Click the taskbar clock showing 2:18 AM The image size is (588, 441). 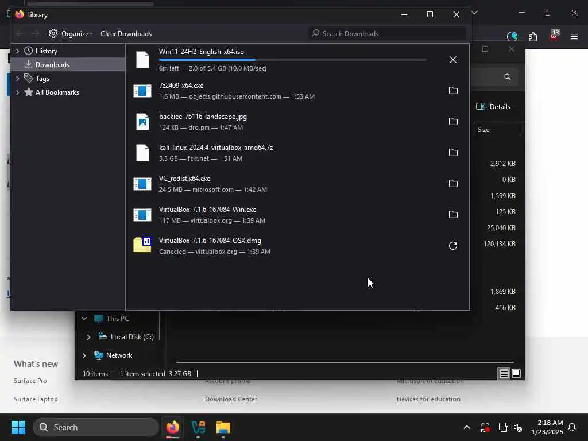tap(547, 427)
